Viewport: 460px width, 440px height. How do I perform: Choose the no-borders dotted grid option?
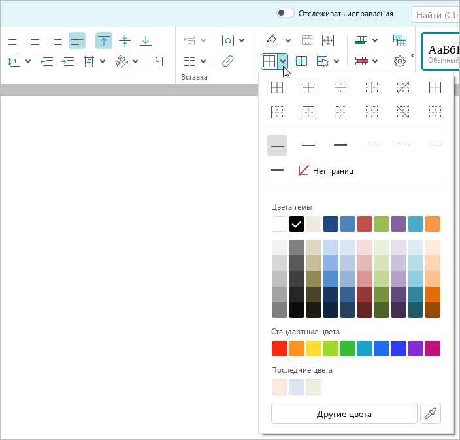435,112
